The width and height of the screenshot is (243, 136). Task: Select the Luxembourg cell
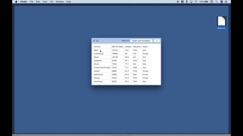point(102,54)
